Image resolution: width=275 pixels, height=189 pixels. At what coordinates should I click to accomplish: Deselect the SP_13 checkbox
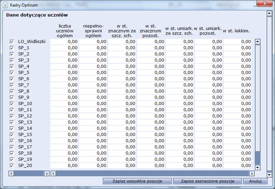12,122
